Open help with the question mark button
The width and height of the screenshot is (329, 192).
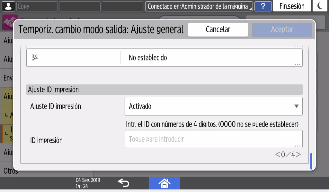263,6
